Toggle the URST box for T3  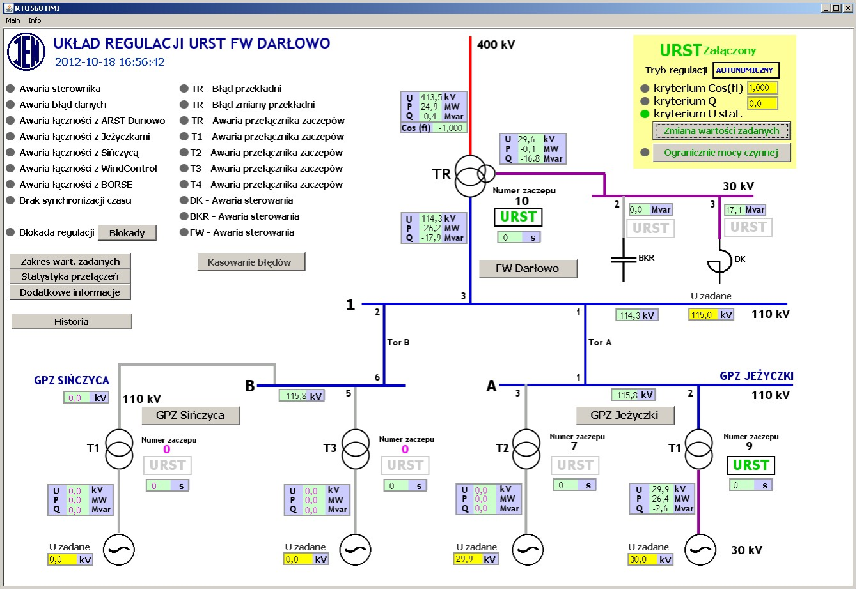405,465
